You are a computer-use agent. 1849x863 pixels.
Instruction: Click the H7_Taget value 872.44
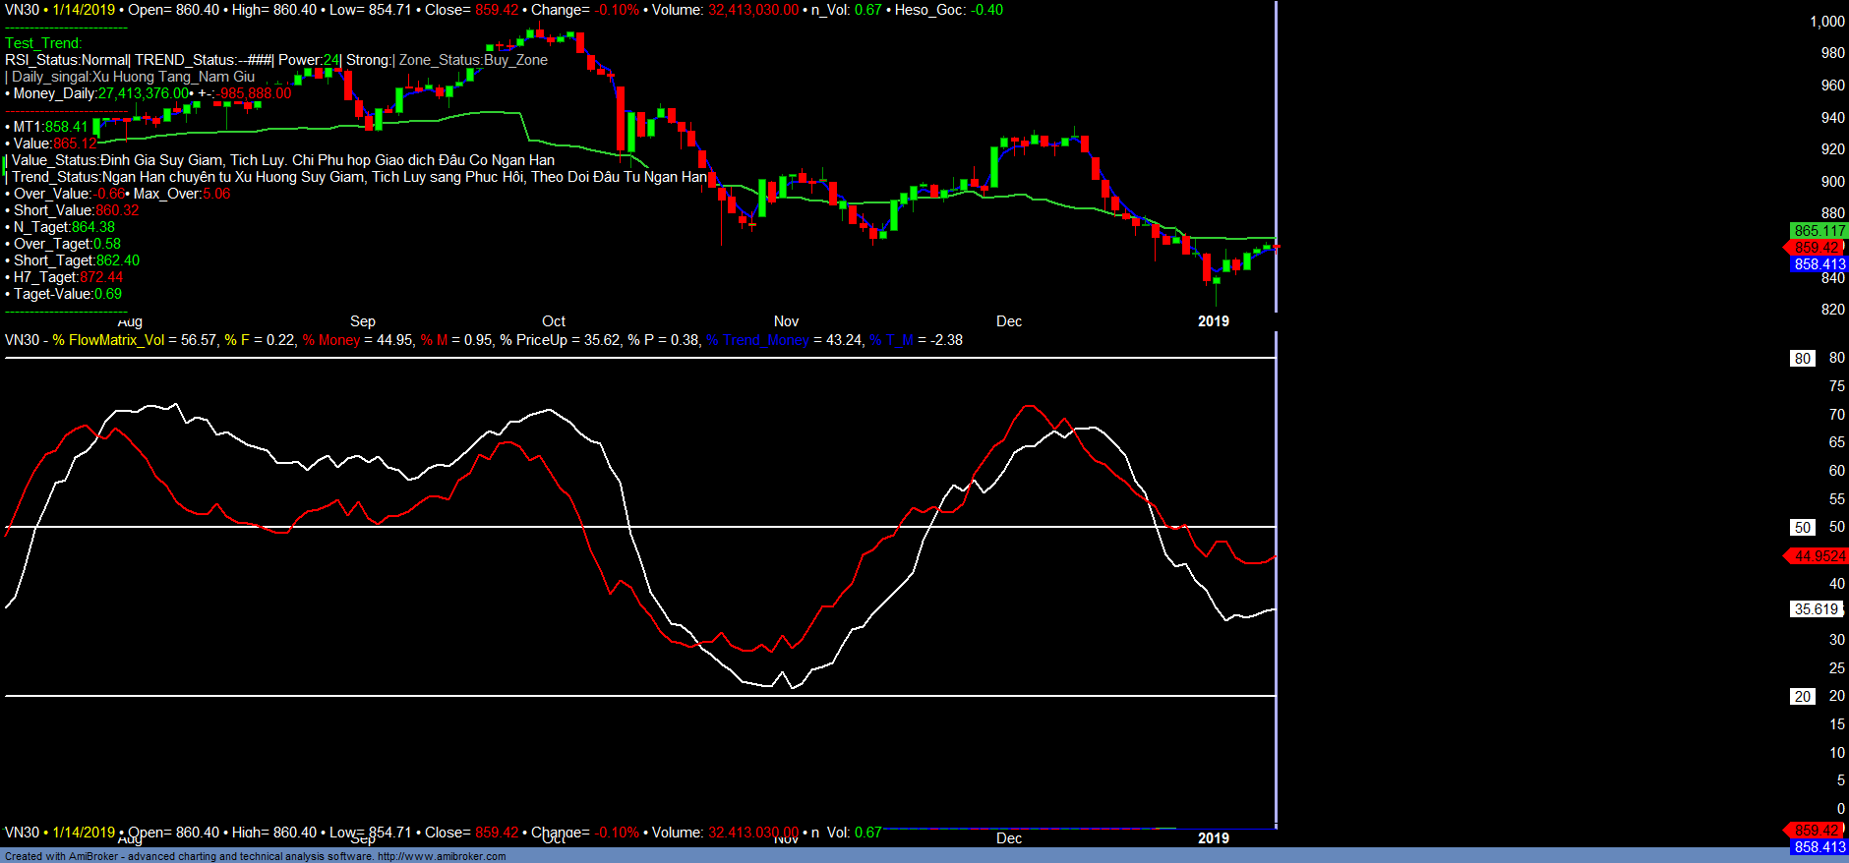point(101,277)
